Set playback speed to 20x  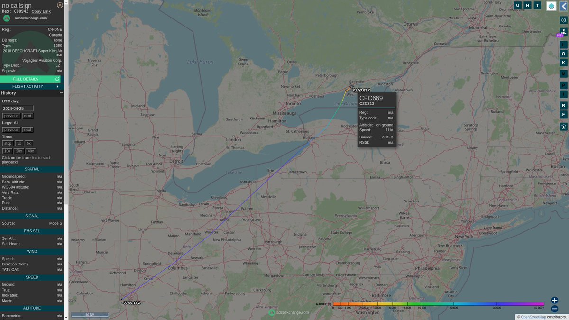19,151
